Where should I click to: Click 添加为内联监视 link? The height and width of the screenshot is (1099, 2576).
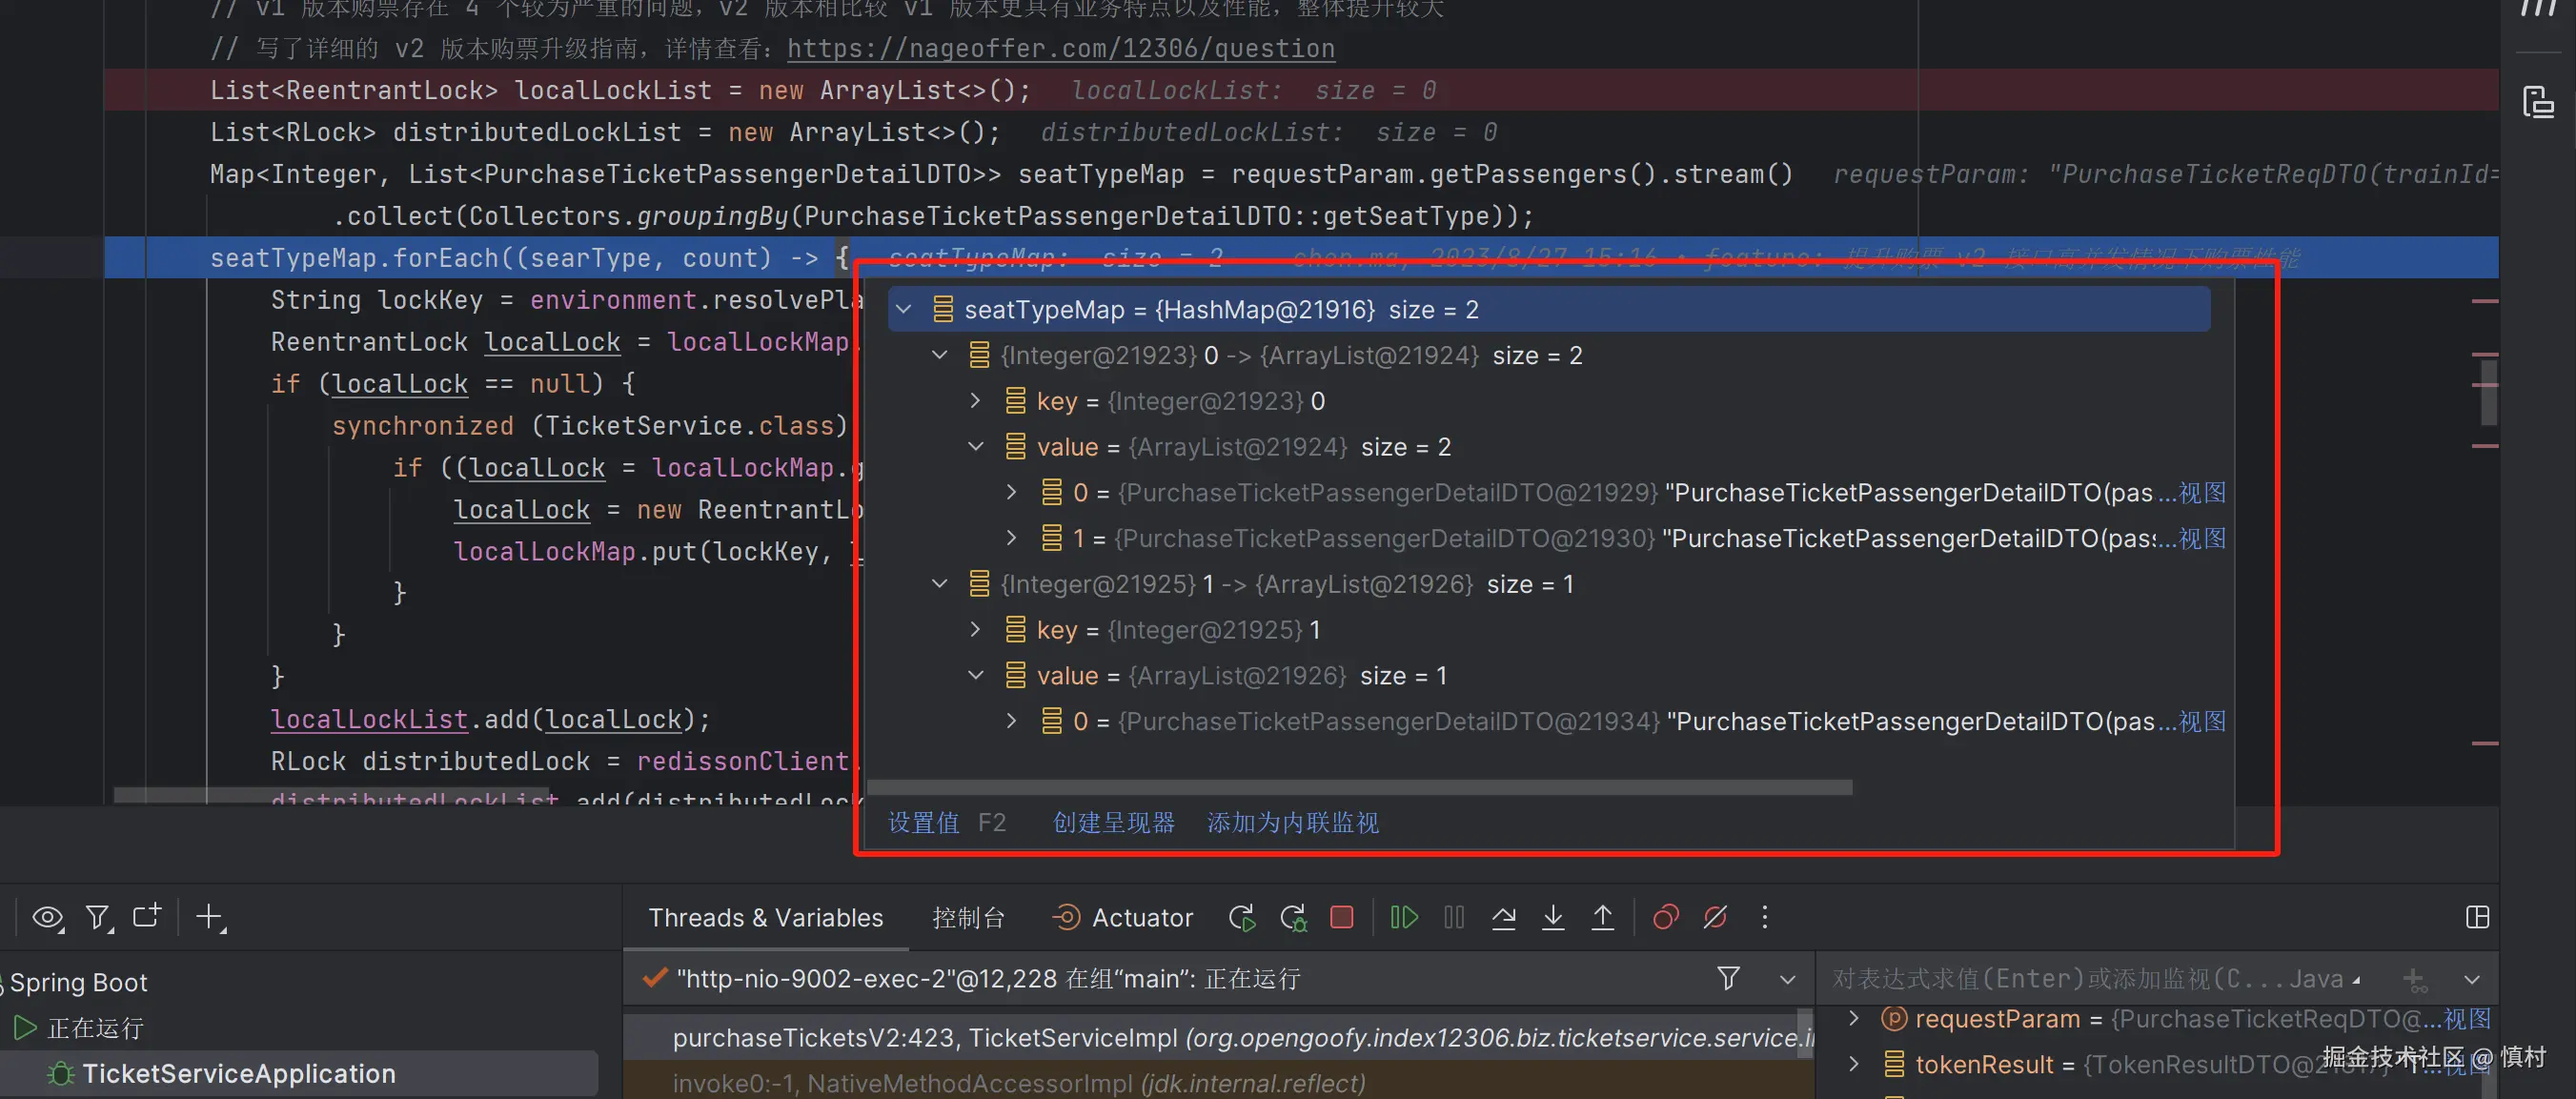click(x=1292, y=822)
